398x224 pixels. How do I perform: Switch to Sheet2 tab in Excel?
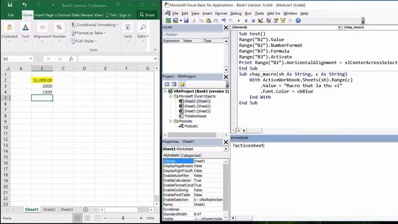pyautogui.click(x=49, y=210)
